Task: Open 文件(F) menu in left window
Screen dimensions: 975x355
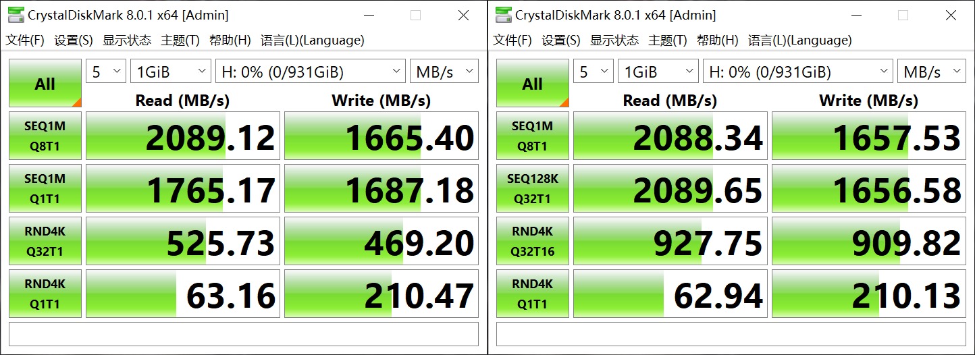Action: 25,40
